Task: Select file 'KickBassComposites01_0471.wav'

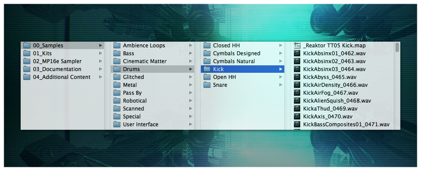Action: coord(346,125)
